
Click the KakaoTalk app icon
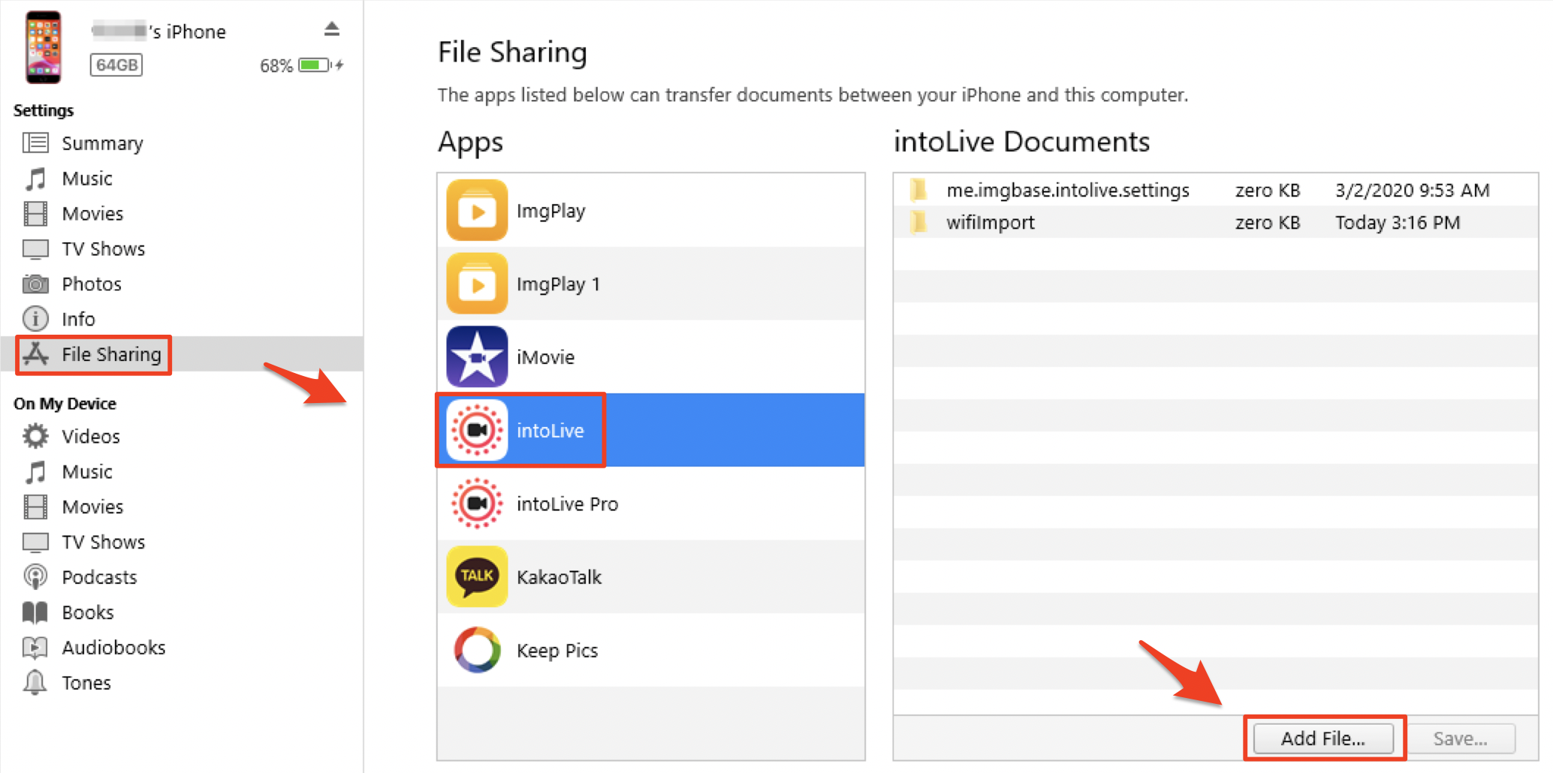477,576
